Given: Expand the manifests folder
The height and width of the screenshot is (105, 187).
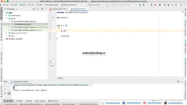Looking at the screenshot, I should point(7,15).
